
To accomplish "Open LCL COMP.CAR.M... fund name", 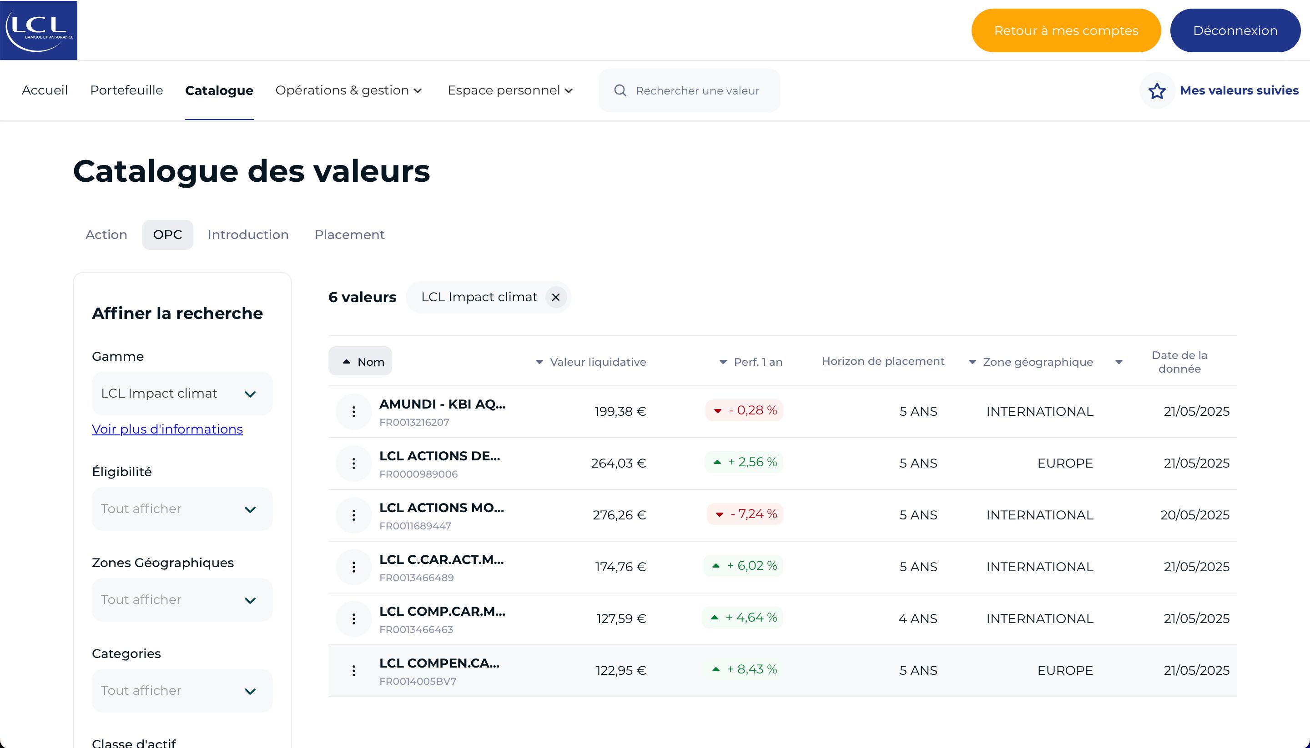I will click(442, 612).
